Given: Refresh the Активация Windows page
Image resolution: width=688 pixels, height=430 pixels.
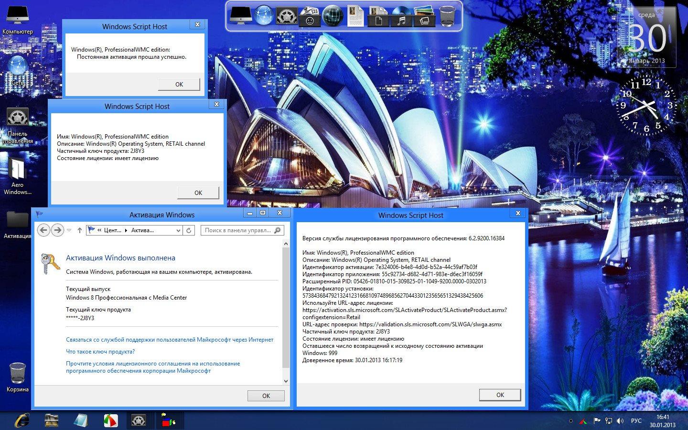Looking at the screenshot, I should tap(189, 230).
